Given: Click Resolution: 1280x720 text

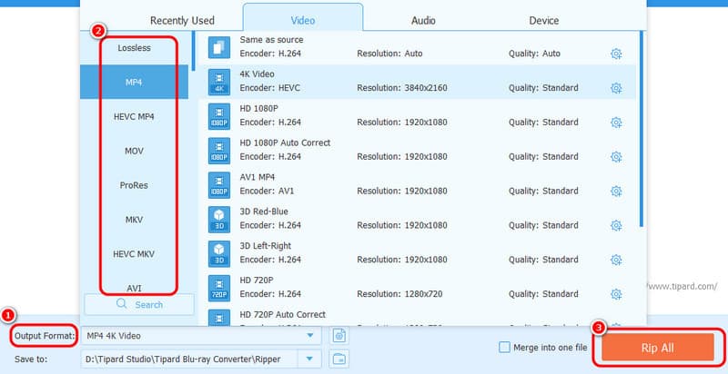Looking at the screenshot, I should point(399,294).
